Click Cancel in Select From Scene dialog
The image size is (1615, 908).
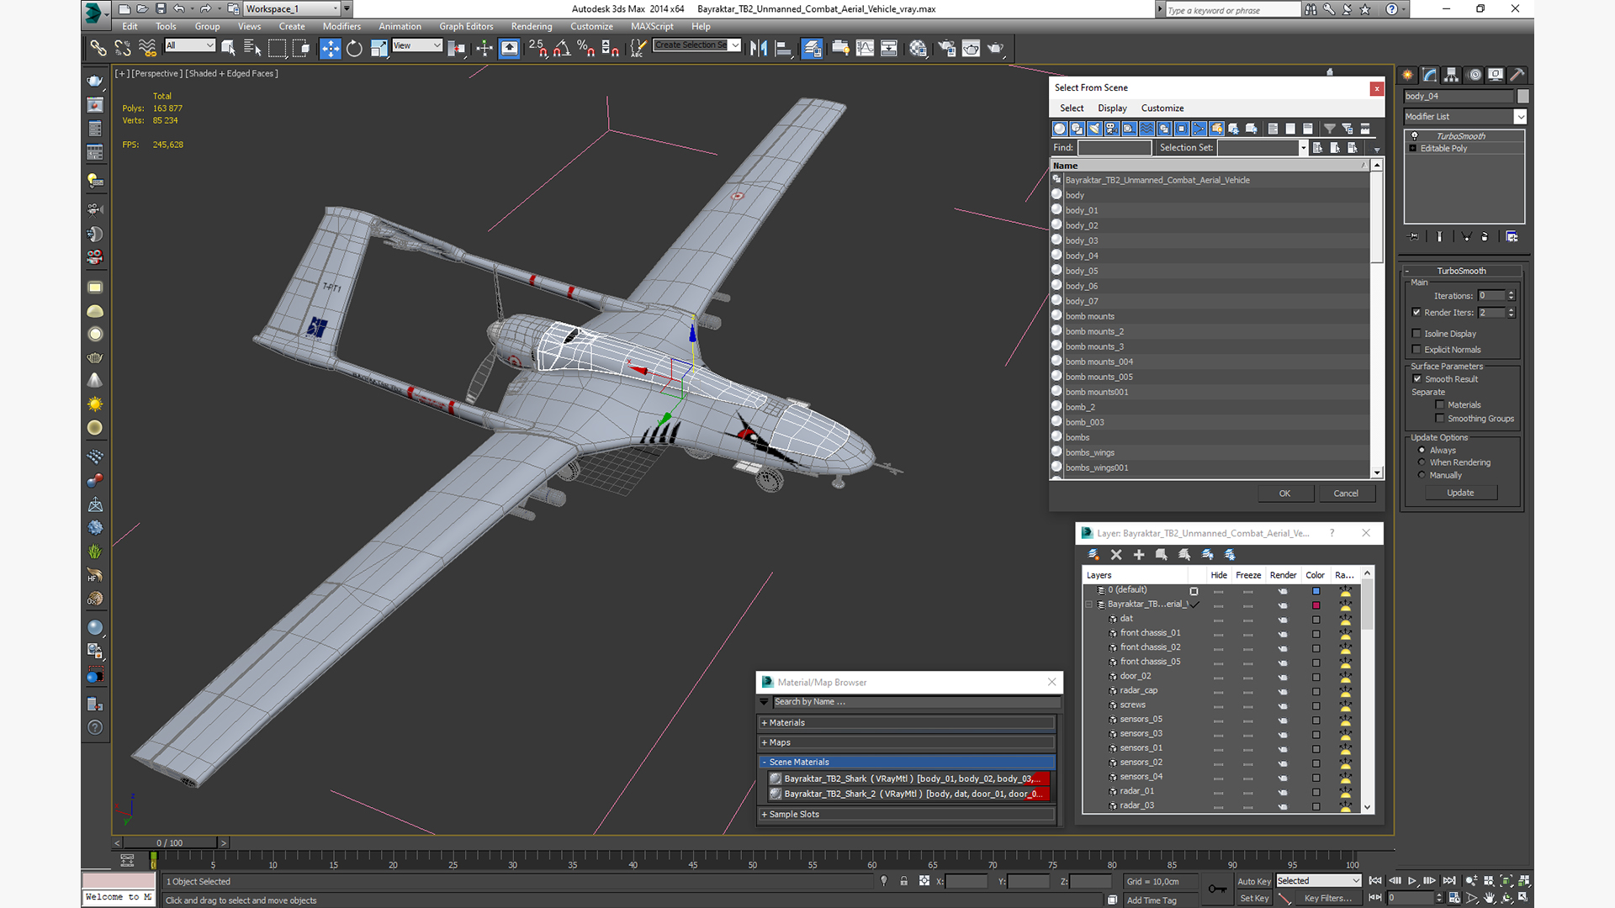click(1346, 494)
